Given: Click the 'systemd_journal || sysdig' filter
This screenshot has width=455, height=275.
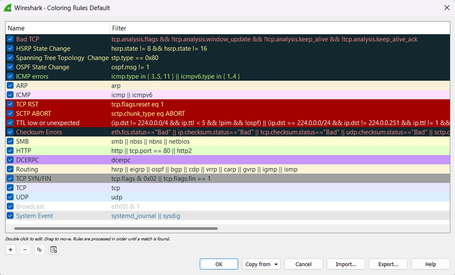Looking at the screenshot, I should [146, 216].
